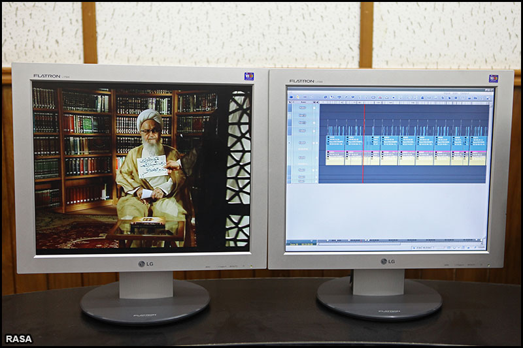Select the topmost track label button
The height and width of the screenshot is (348, 523).
(x=302, y=108)
